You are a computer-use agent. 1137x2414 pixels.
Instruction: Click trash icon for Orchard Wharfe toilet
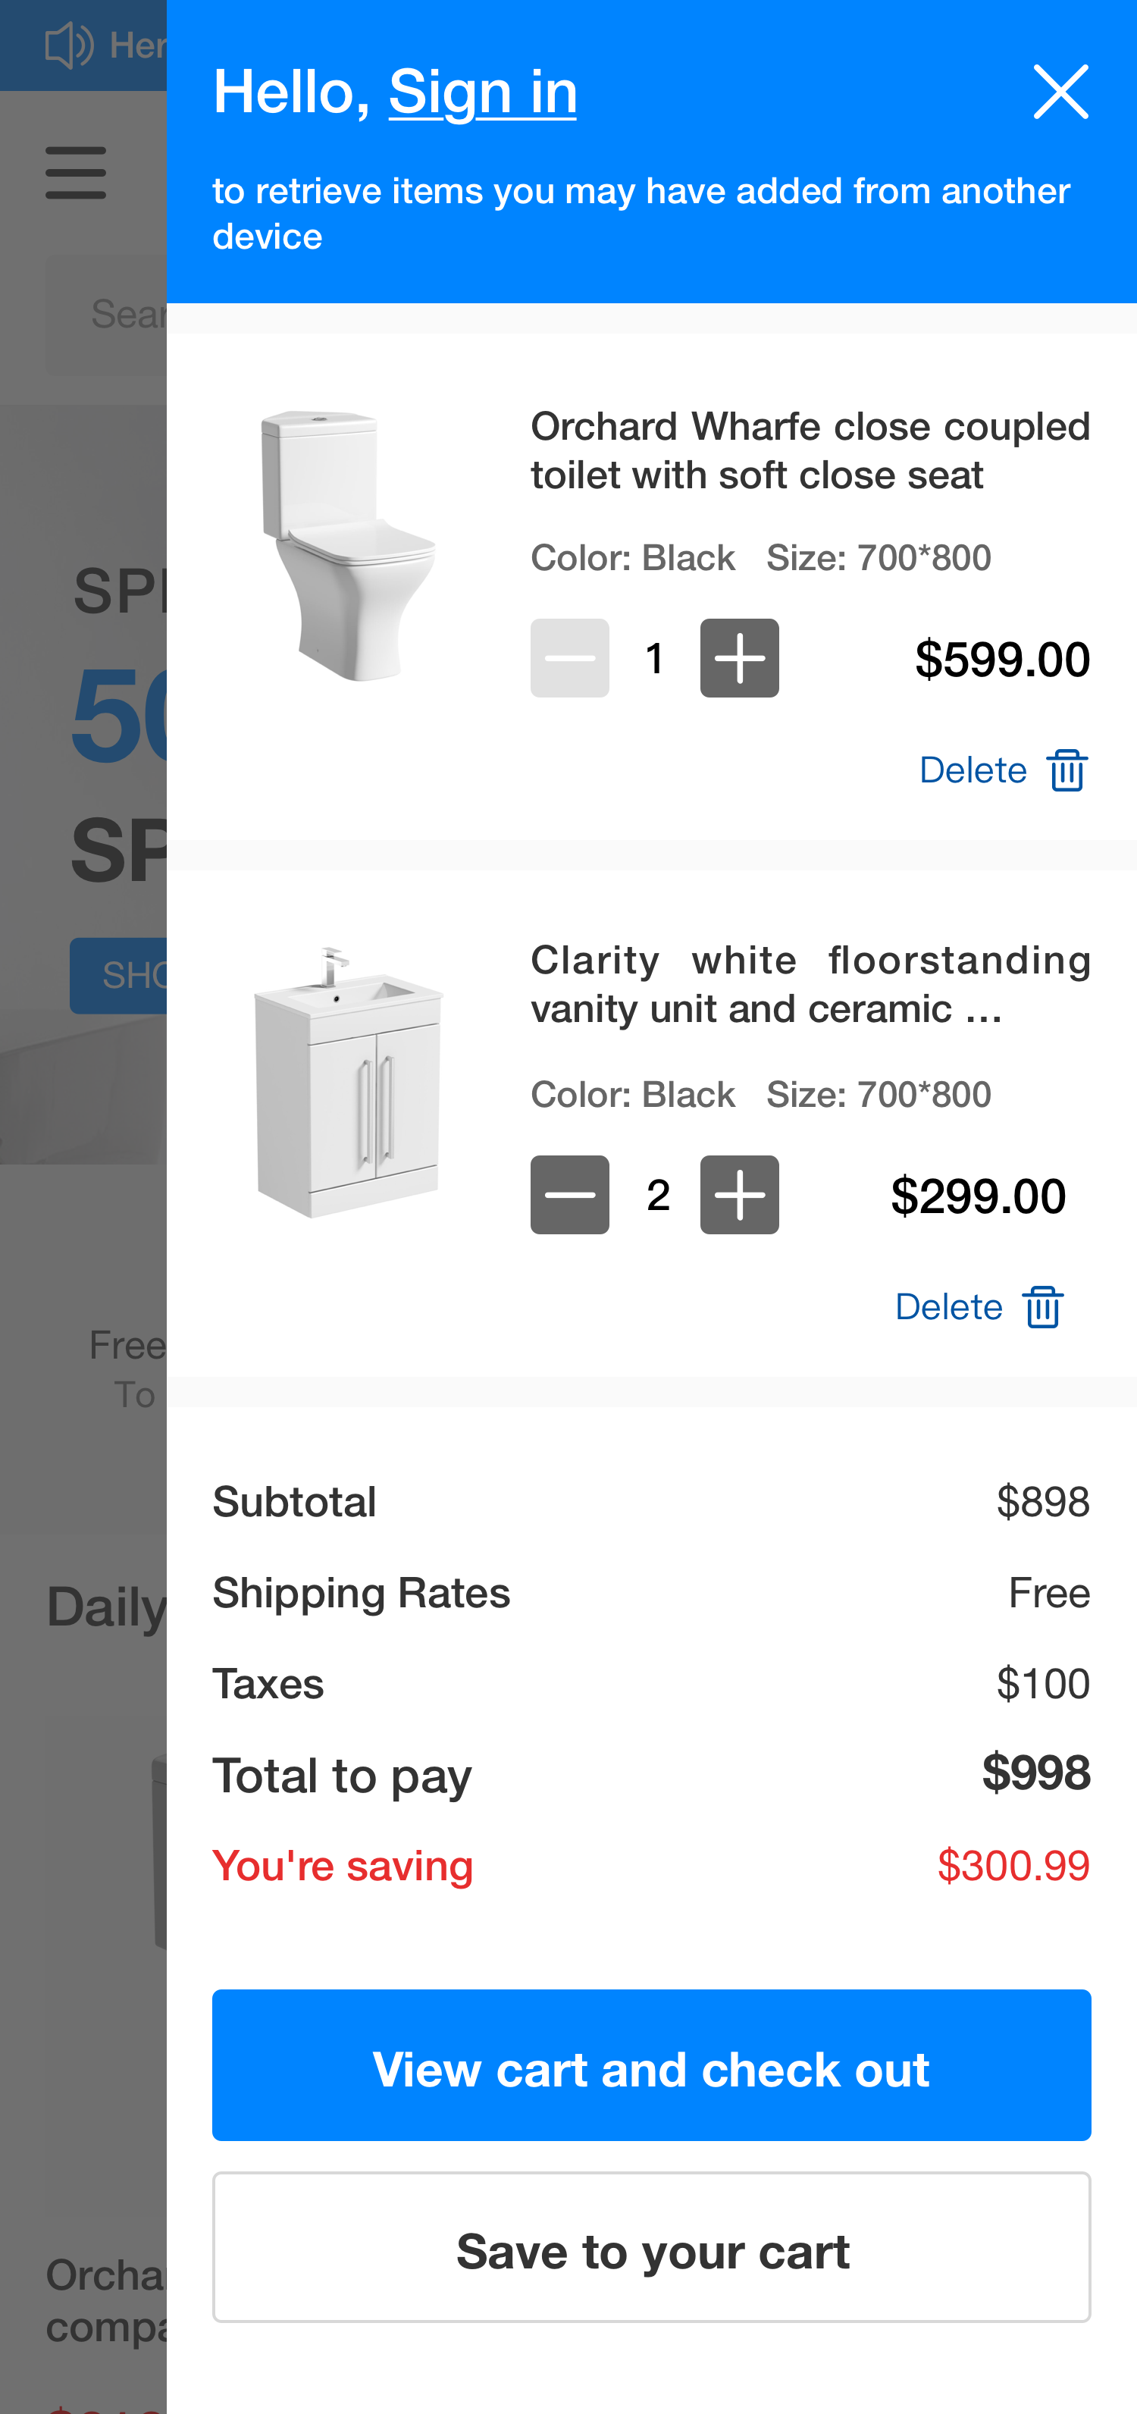[x=1067, y=770]
